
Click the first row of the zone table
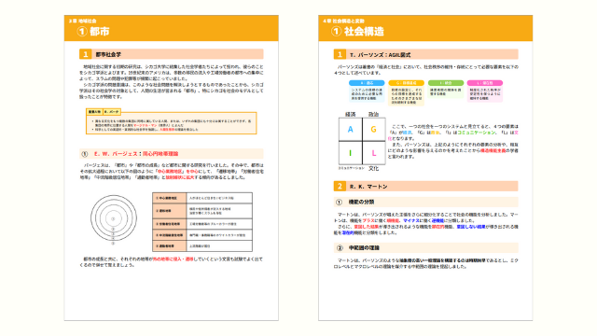(x=202, y=198)
